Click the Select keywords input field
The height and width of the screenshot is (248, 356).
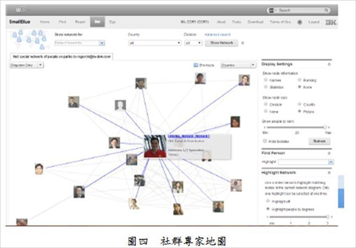tap(77, 43)
